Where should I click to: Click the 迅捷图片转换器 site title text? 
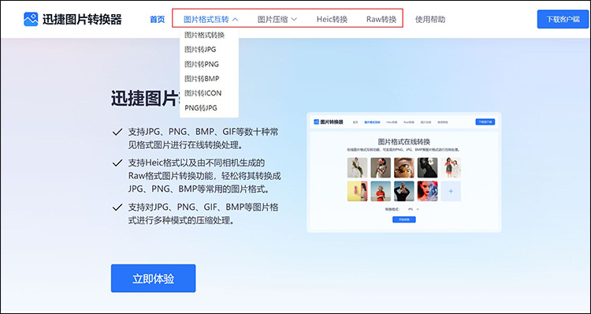point(82,19)
